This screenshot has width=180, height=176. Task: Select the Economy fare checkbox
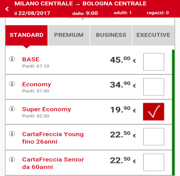(153, 87)
